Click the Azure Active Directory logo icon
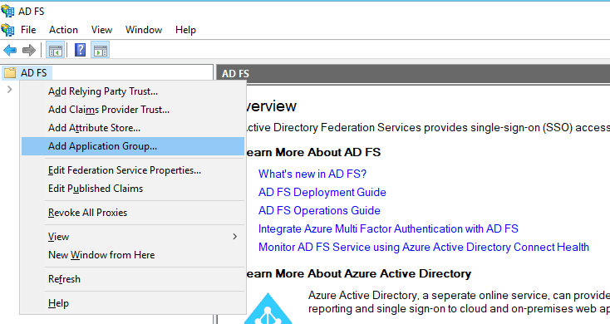 pos(268,309)
